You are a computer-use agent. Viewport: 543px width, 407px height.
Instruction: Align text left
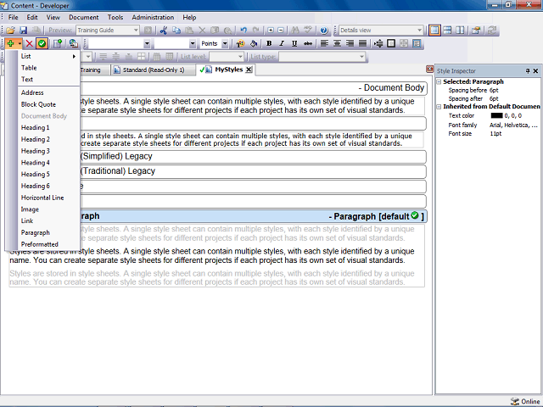324,43
